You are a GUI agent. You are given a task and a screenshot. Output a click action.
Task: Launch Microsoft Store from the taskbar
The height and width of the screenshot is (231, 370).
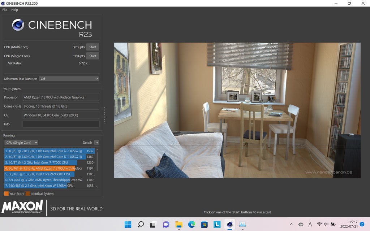click(204, 225)
